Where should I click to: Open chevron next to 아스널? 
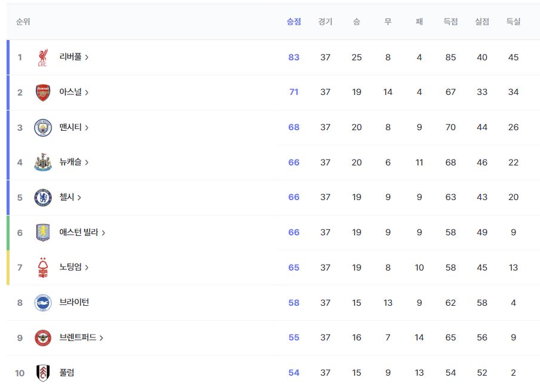pyautogui.click(x=87, y=93)
